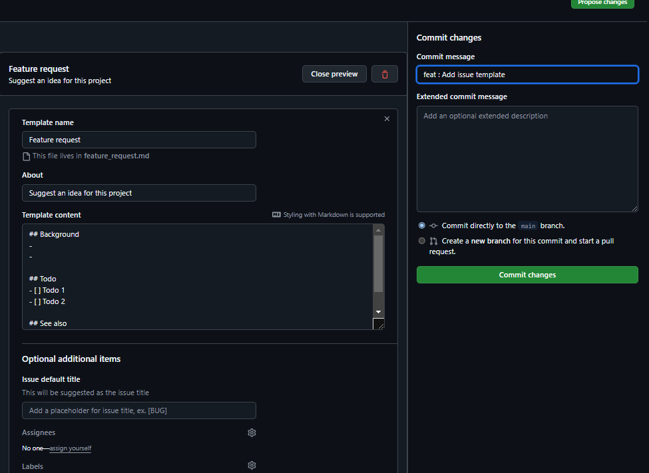Click the template content scrollbar thumb
The height and width of the screenshot is (473, 649).
[378, 263]
